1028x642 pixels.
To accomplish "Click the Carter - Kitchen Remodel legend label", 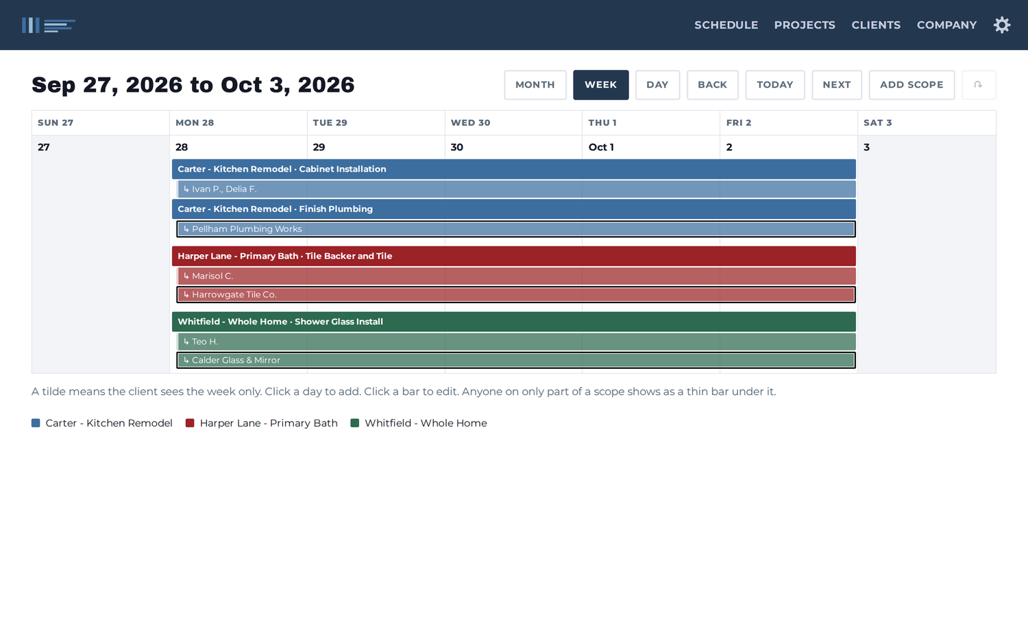I will (109, 423).
